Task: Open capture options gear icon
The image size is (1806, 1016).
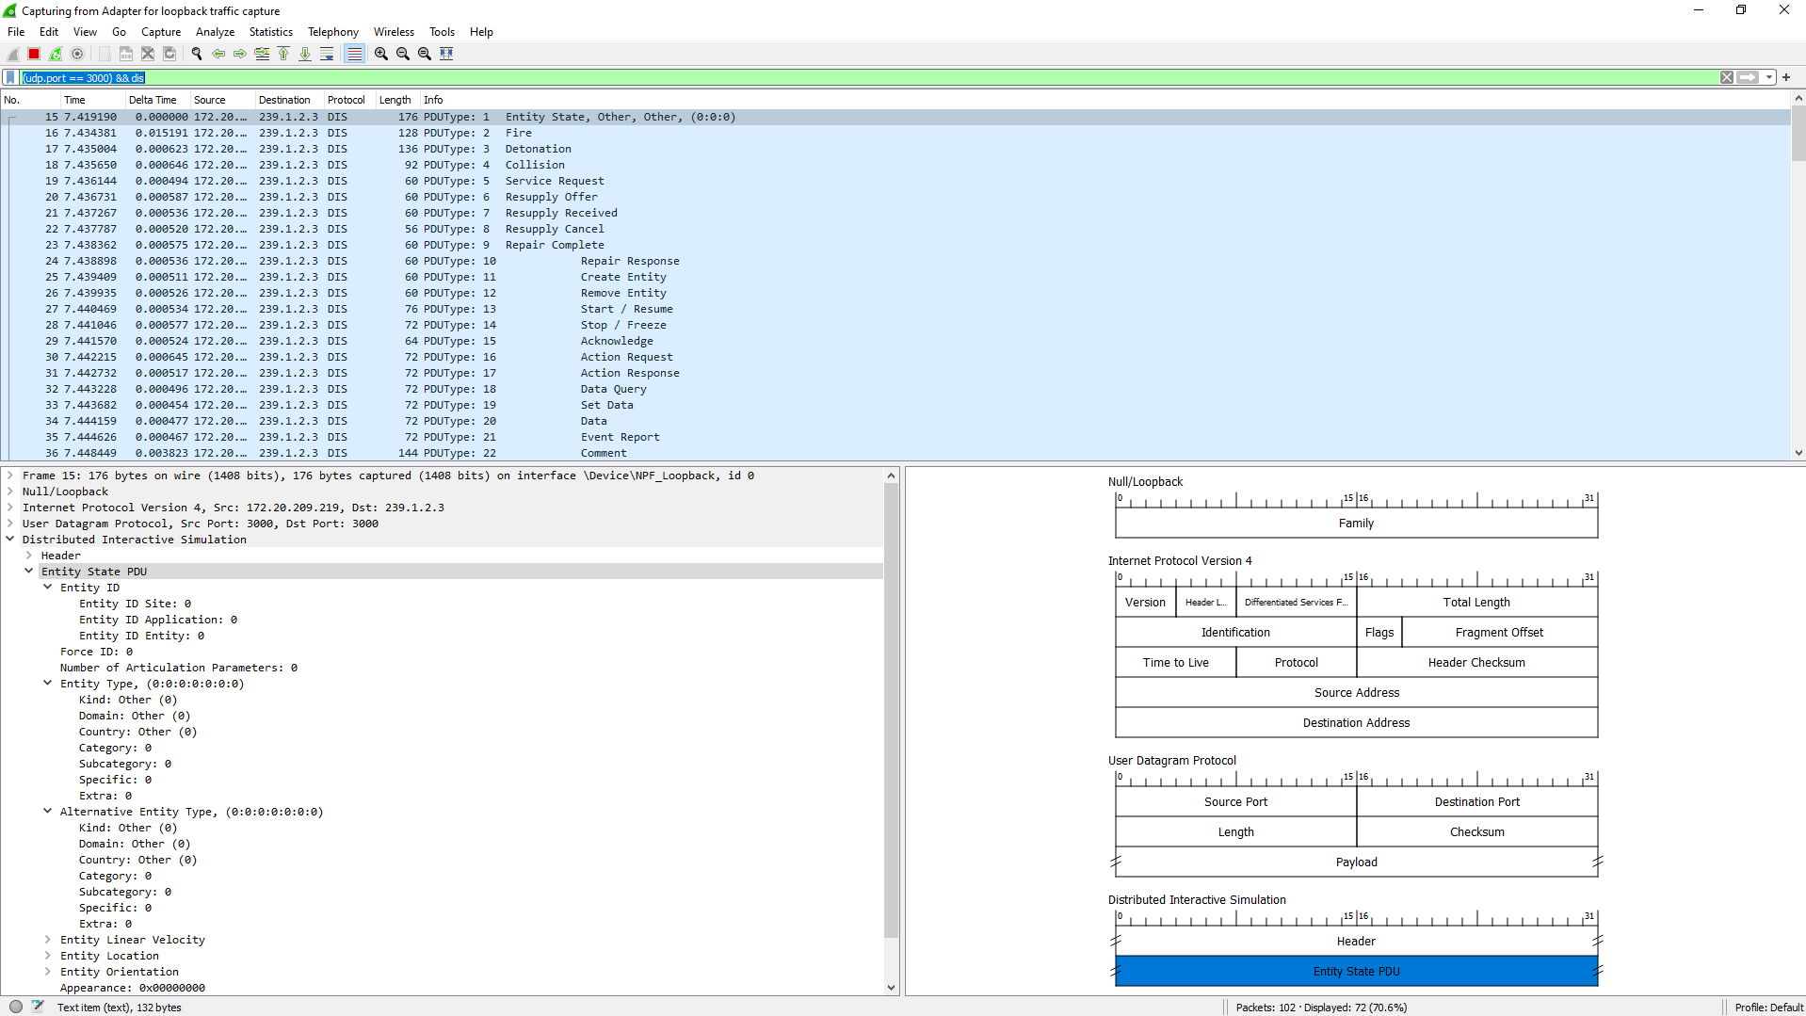Action: click(77, 54)
